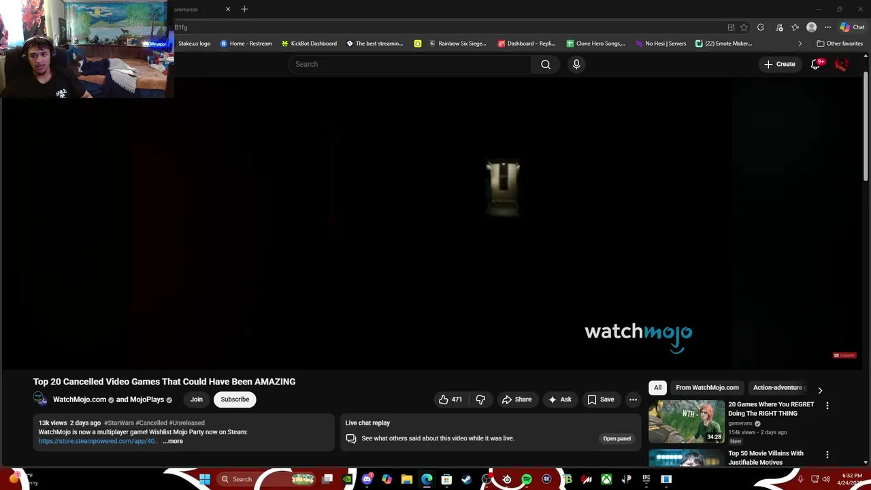Expand description with ...more
Viewport: 871px width, 490px height.
(x=173, y=441)
